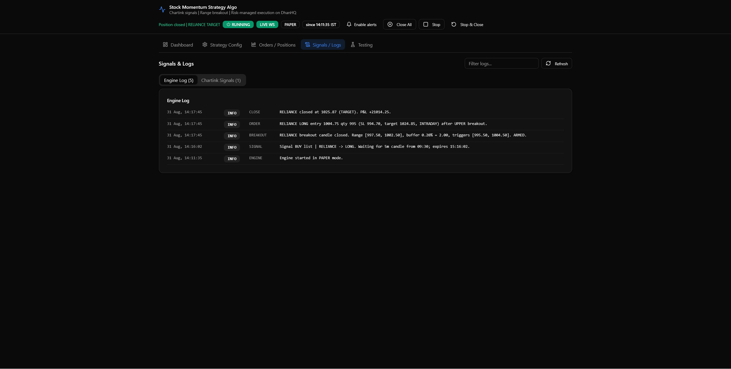Screen dimensions: 731x369
Task: Click the 'Stock Momentum Strategy Algo' title
Action: coord(203,7)
